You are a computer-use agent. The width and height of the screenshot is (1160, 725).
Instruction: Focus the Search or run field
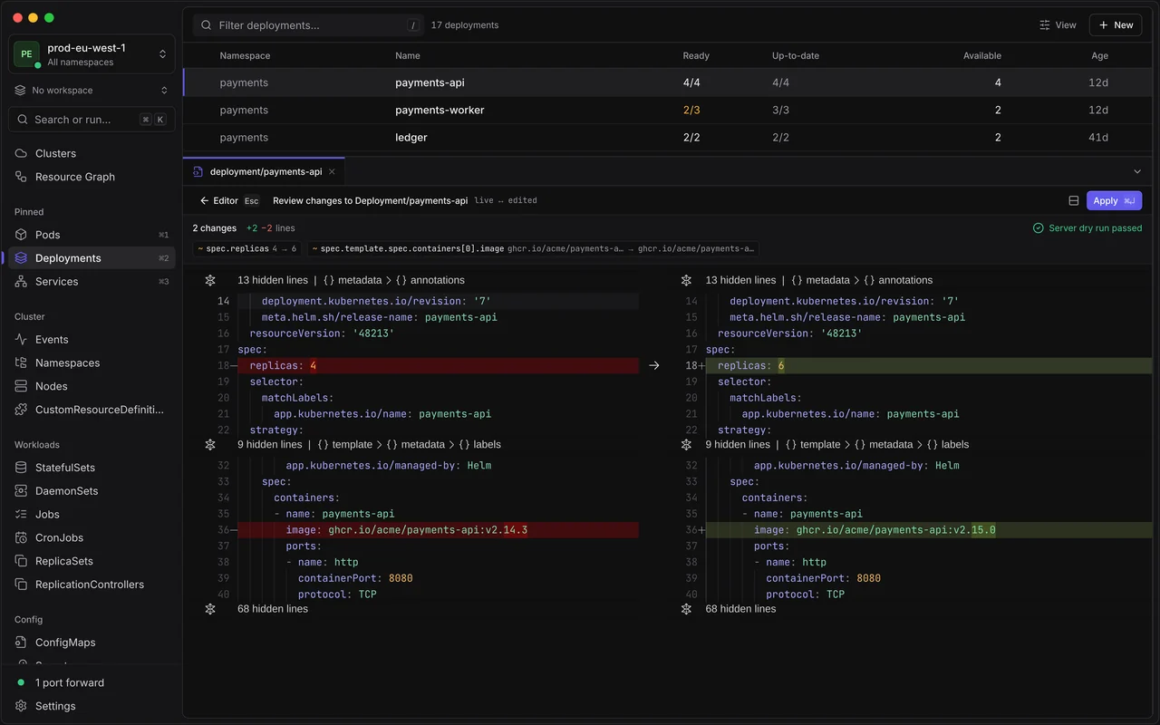(x=92, y=120)
